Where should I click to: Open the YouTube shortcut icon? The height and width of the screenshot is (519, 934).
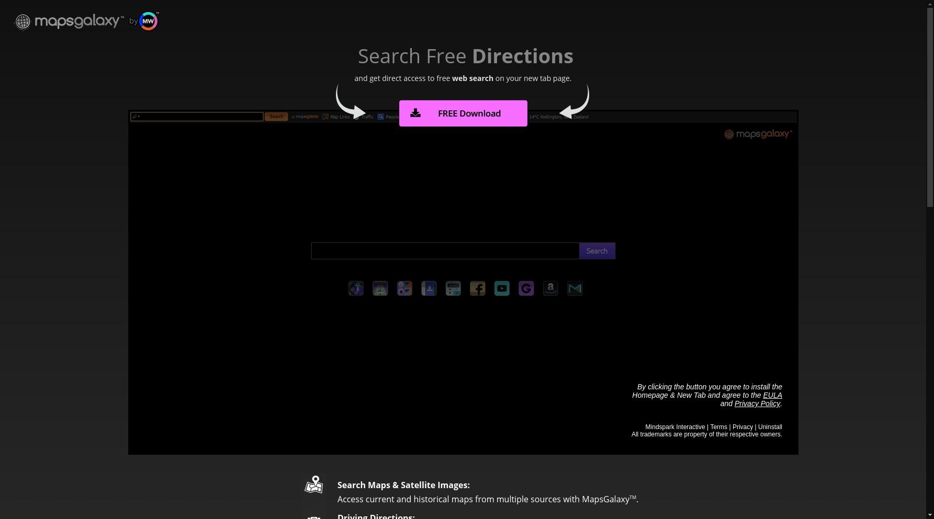coord(502,289)
